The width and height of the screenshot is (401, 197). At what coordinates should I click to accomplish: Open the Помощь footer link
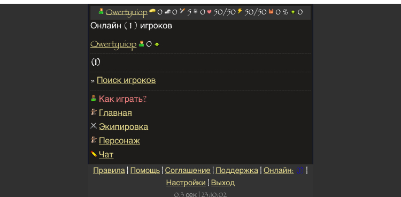145,170
